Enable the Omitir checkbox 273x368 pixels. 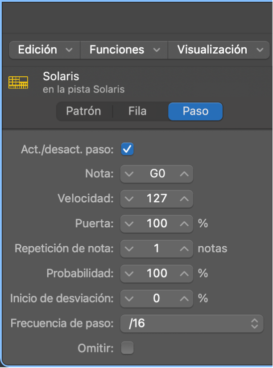127,347
